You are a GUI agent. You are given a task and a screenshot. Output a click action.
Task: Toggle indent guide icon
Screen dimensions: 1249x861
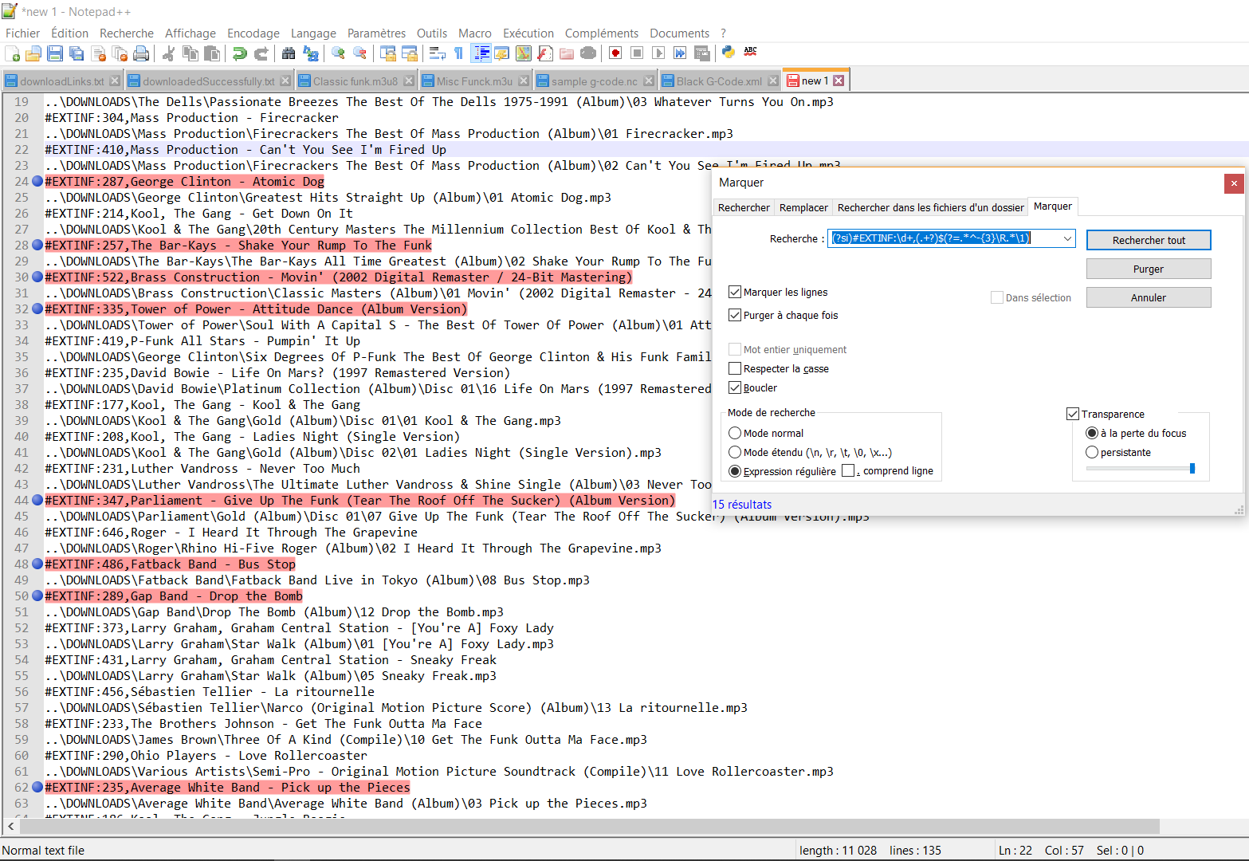coord(481,53)
